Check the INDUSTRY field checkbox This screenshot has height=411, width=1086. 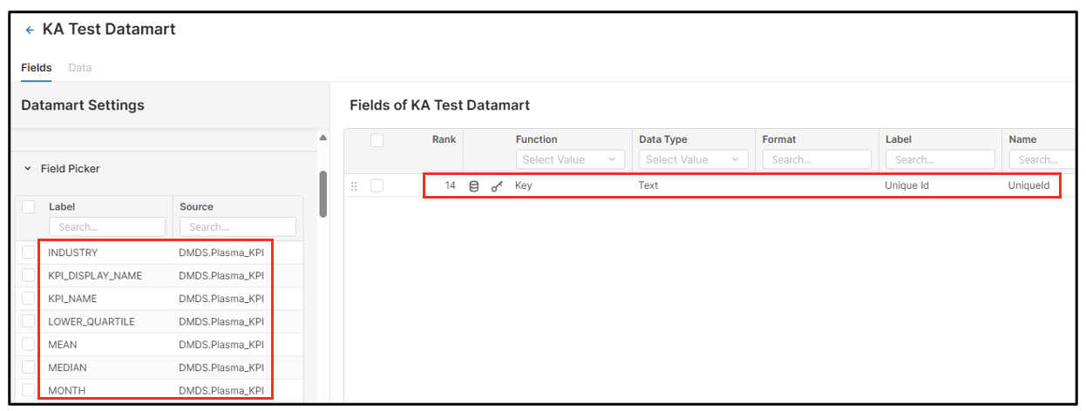click(x=29, y=253)
